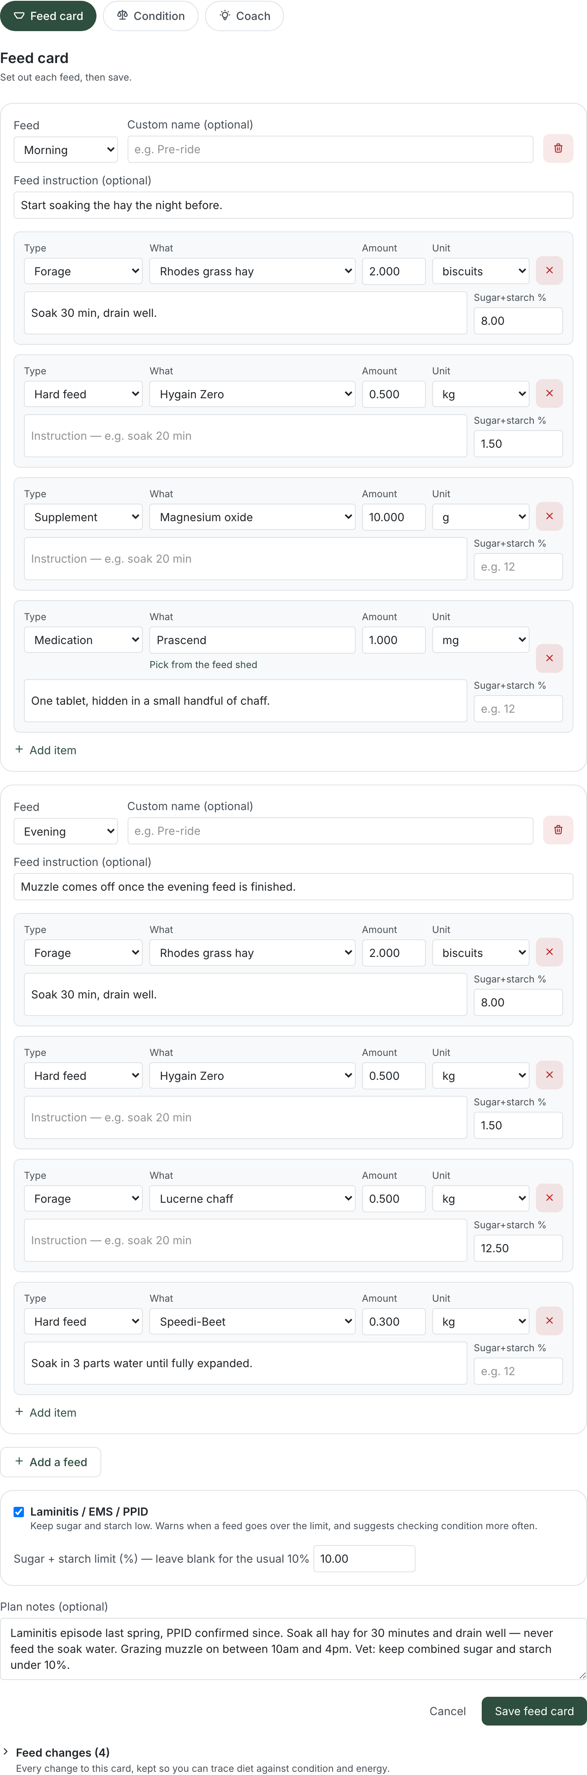Edit the Evening muzzle feed instruction field

[293, 887]
